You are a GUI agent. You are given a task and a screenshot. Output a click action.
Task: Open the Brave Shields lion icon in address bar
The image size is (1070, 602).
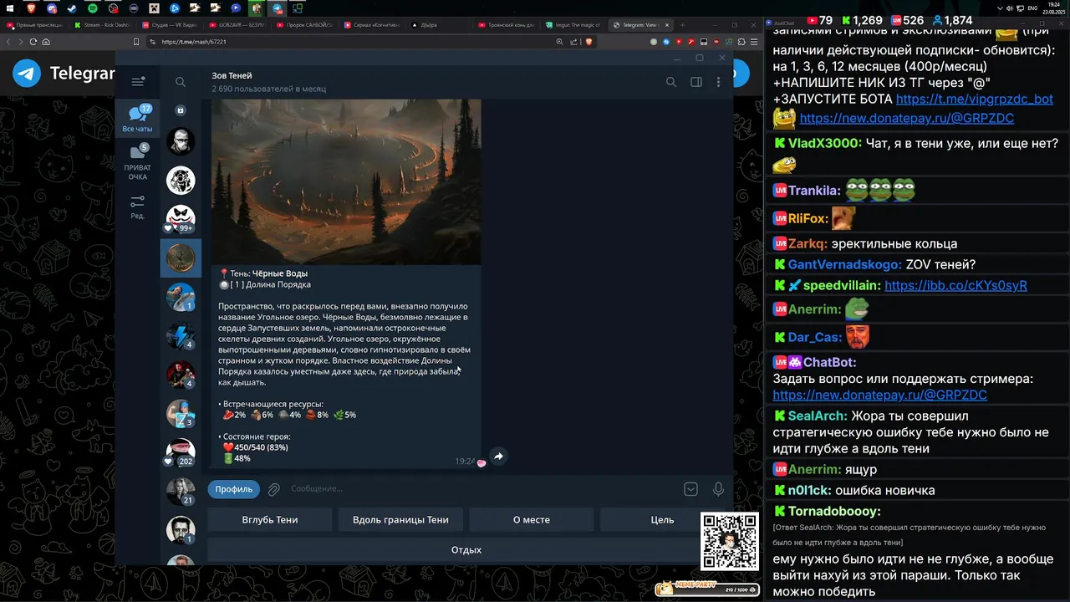tap(588, 42)
